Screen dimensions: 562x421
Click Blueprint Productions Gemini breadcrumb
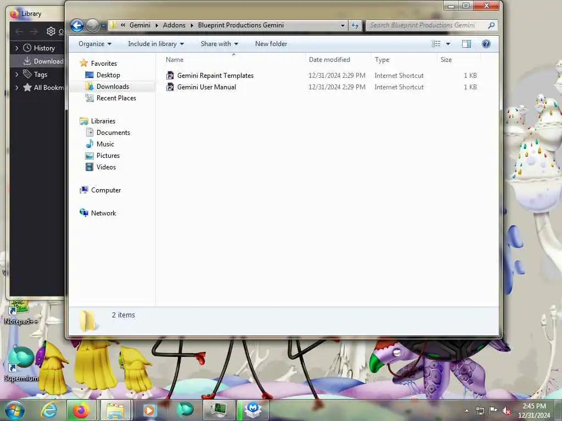[240, 25]
